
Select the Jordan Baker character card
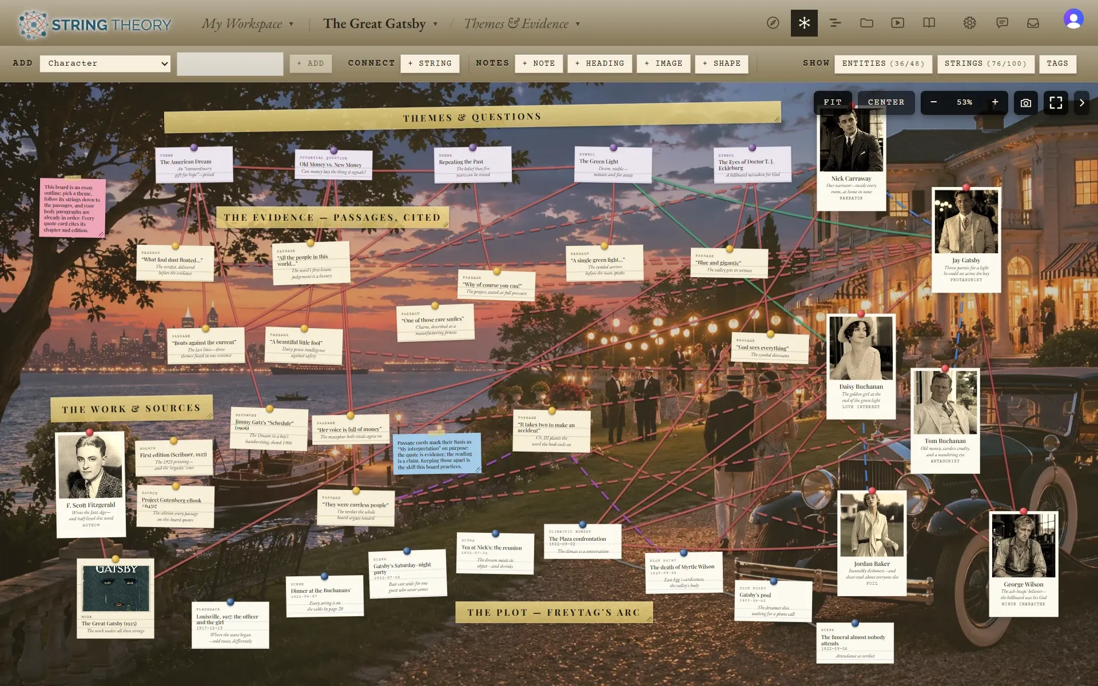tap(872, 543)
